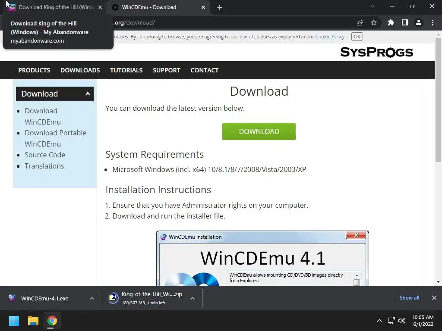Close the downloads bar
This screenshot has height=331, width=442.
(x=434, y=298)
